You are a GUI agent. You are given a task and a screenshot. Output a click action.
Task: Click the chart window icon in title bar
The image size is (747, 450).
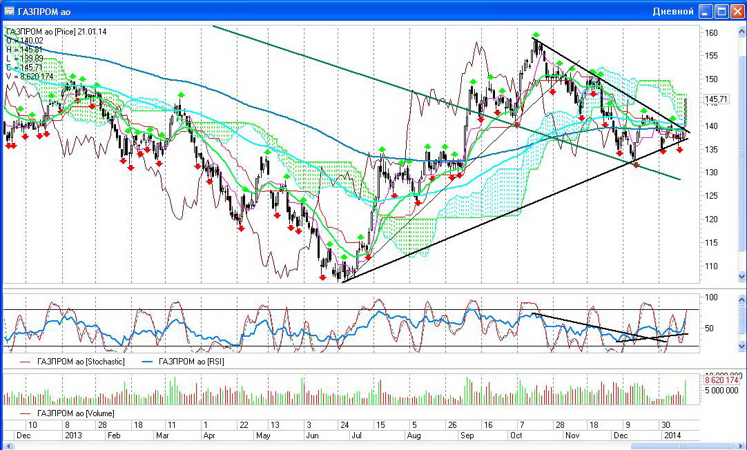[9, 11]
